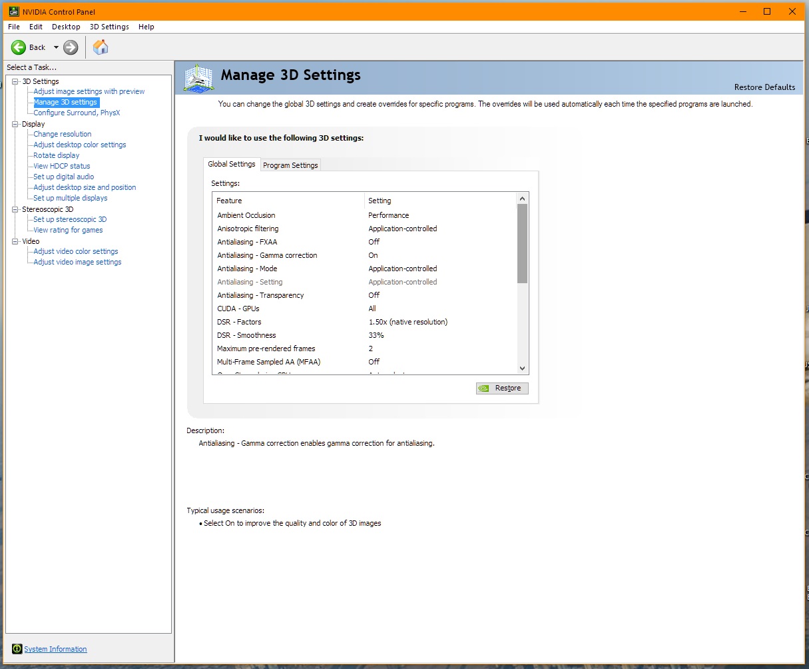Collapse the Video tree node
This screenshot has width=809, height=669.
click(x=15, y=241)
